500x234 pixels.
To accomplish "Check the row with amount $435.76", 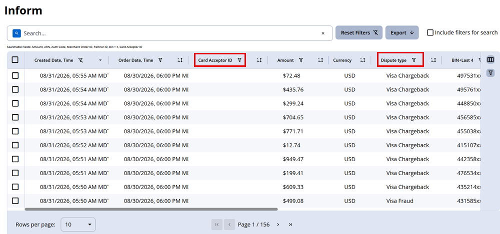I will (15, 89).
